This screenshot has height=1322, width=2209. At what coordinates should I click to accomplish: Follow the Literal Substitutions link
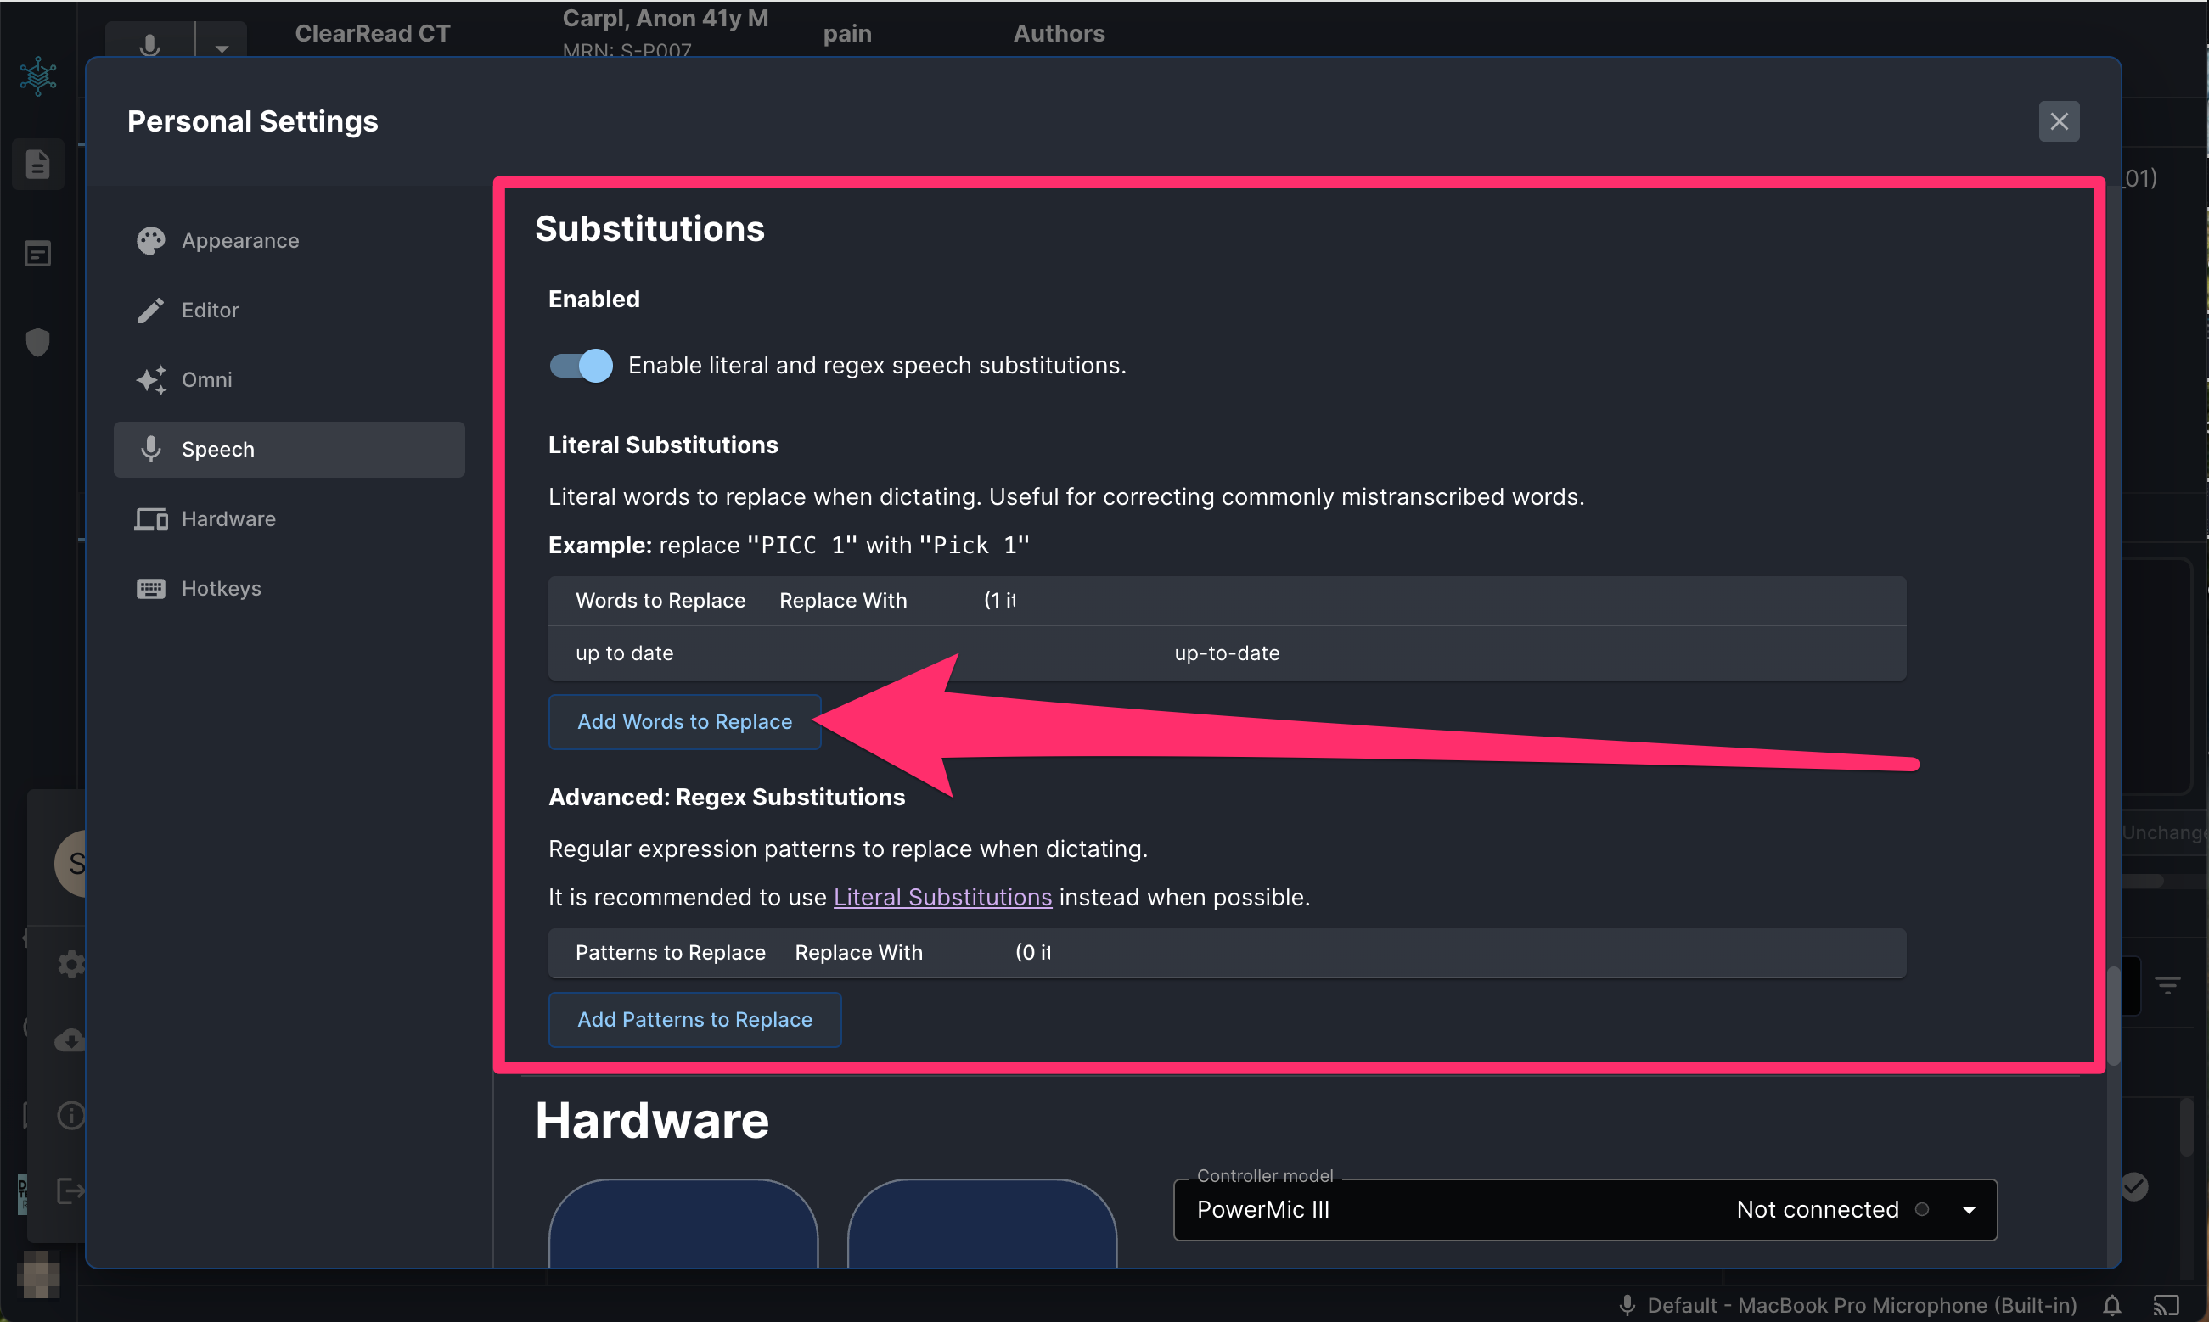942,897
